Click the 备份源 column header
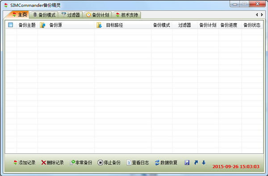 [66, 25]
